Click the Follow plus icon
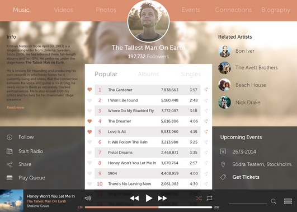This screenshot has height=212, width=297. pyautogui.click(x=10, y=137)
